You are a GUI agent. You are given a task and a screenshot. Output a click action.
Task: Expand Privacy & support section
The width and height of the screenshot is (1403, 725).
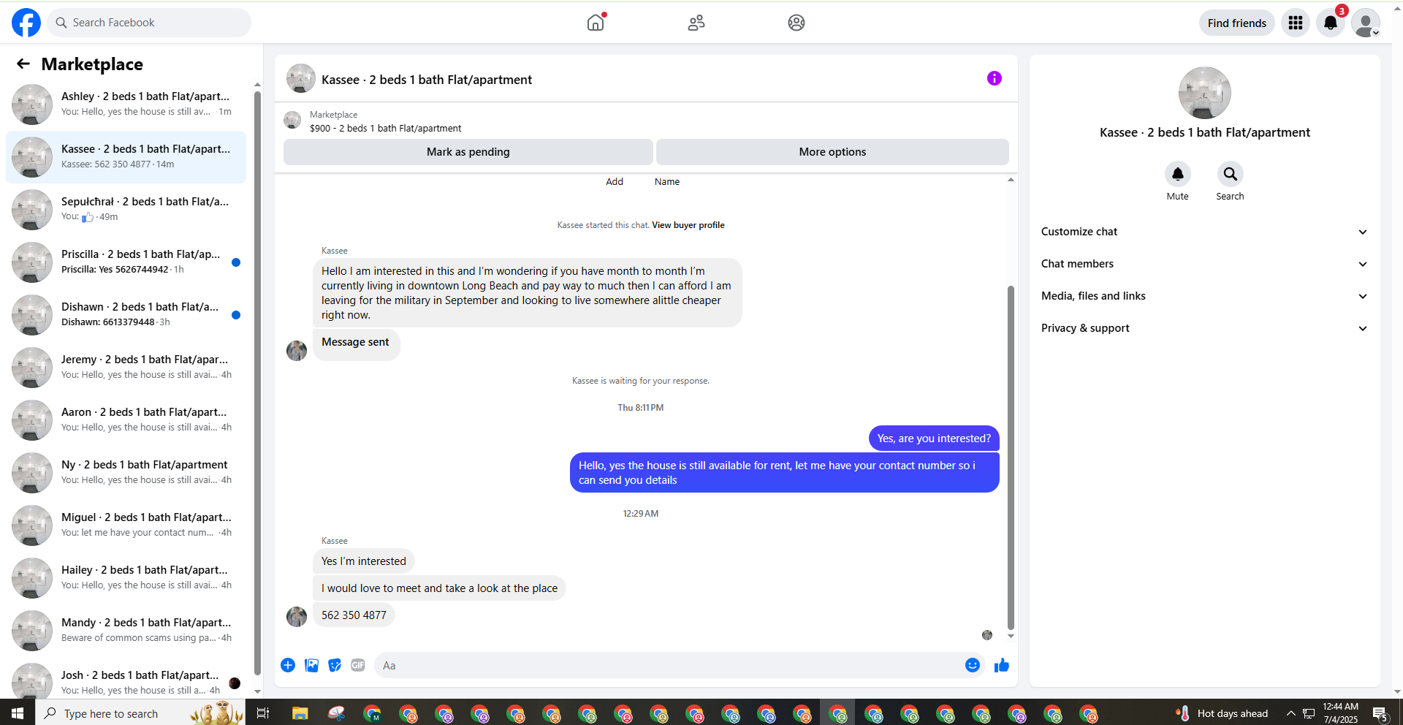pyautogui.click(x=1204, y=328)
